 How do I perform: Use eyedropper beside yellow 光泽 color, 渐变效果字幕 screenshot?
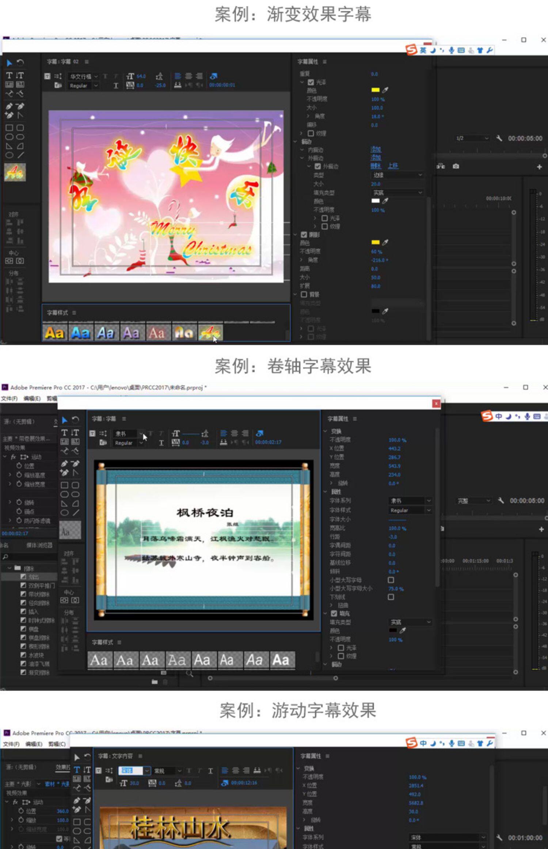(385, 90)
